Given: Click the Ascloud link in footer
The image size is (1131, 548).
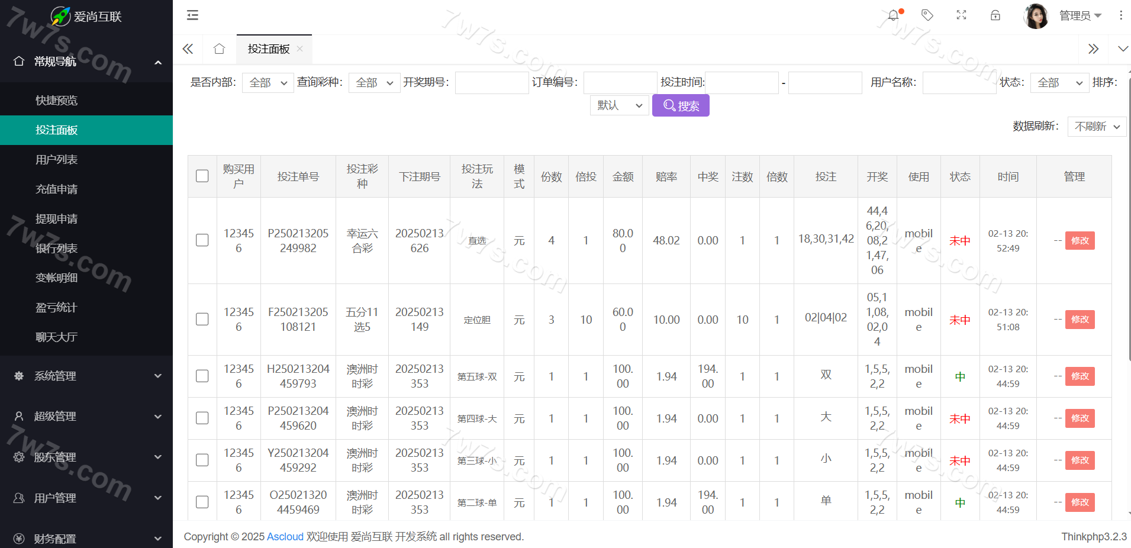Looking at the screenshot, I should pyautogui.click(x=285, y=537).
